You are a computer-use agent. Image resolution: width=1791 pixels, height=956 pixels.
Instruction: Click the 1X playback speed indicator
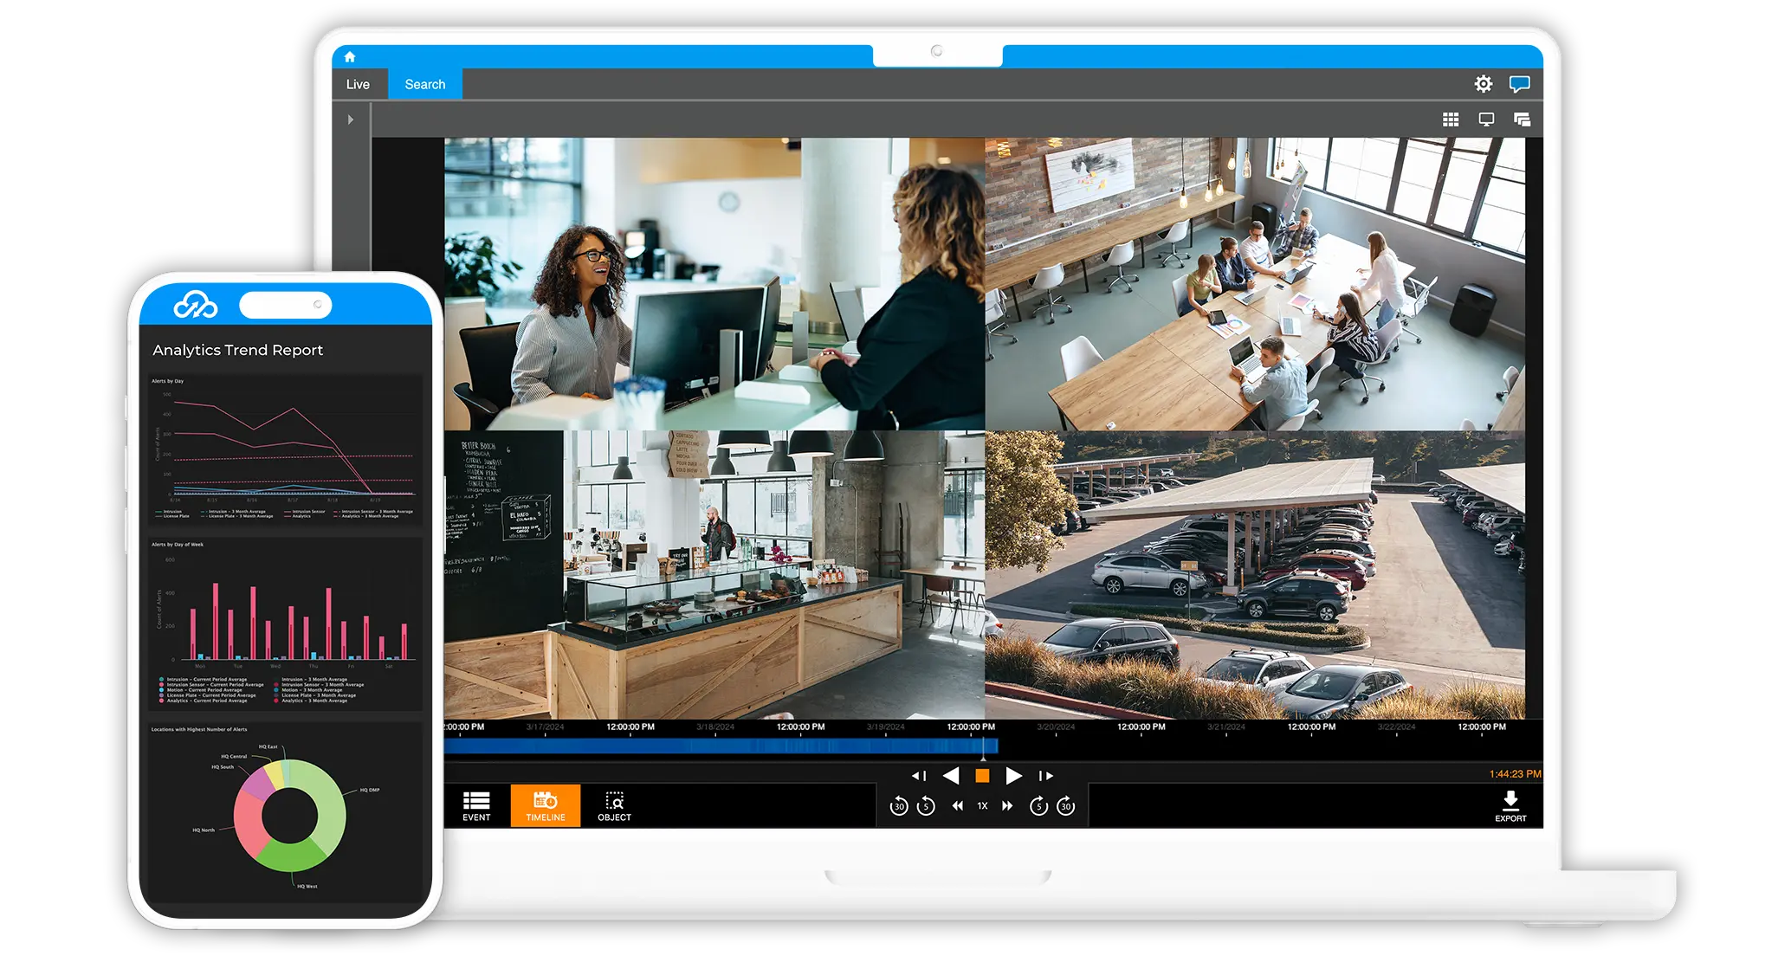point(982,806)
